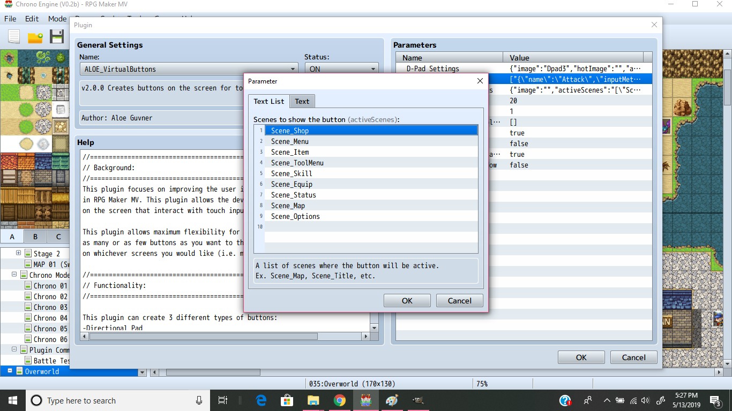Image resolution: width=732 pixels, height=411 pixels.
Task: Open the Edit menu
Action: (32, 18)
